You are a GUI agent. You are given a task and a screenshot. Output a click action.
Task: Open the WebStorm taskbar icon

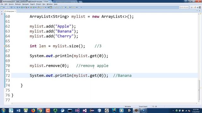click(114, 110)
